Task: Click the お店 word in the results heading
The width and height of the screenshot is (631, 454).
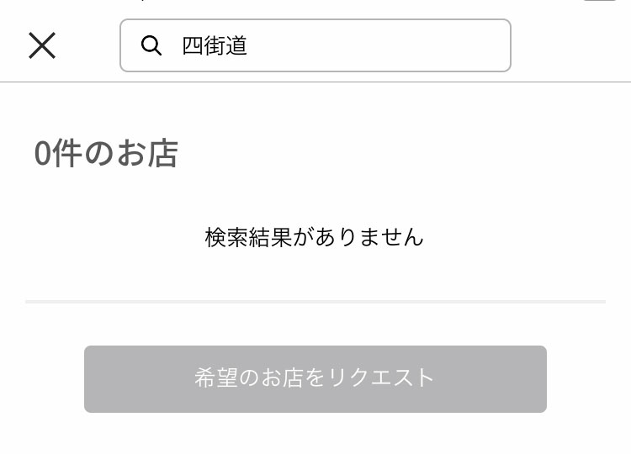Action: [148, 153]
